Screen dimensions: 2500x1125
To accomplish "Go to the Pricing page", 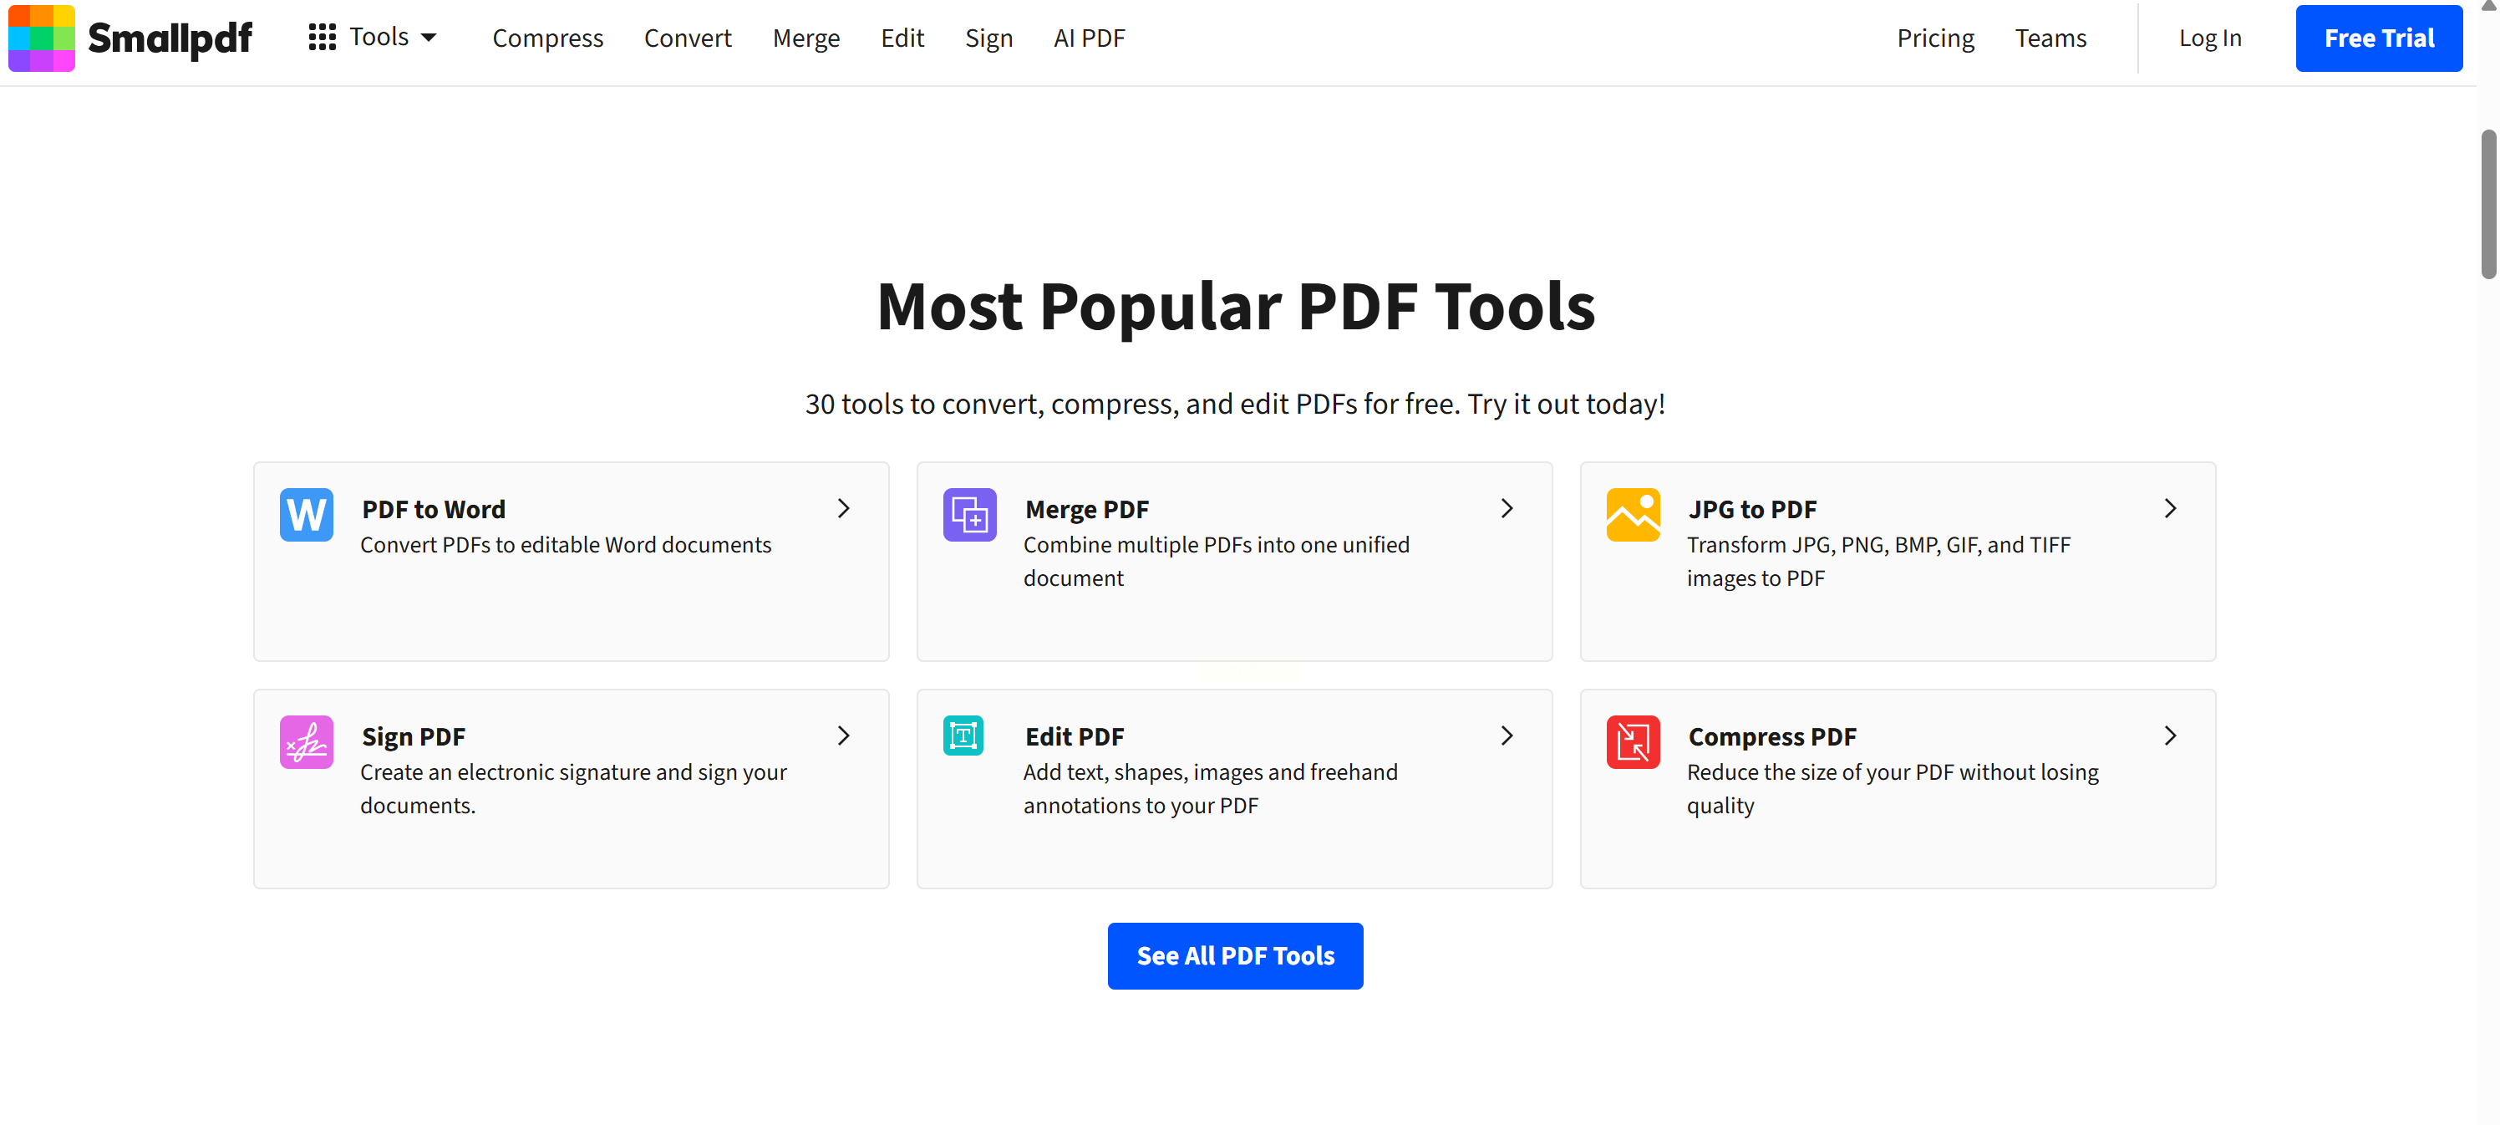I will point(1935,38).
